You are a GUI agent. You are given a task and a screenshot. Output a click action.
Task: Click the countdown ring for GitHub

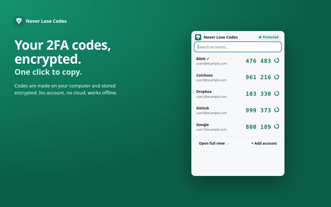tap(277, 110)
